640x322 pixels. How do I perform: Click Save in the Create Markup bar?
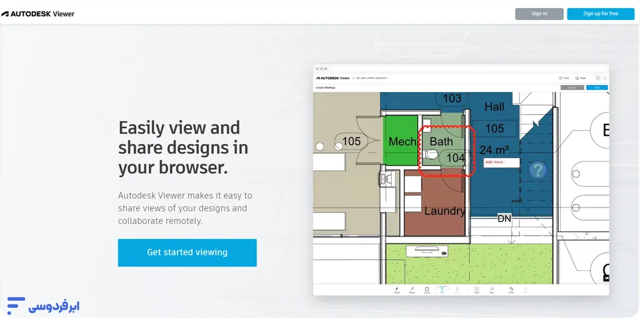tap(597, 88)
